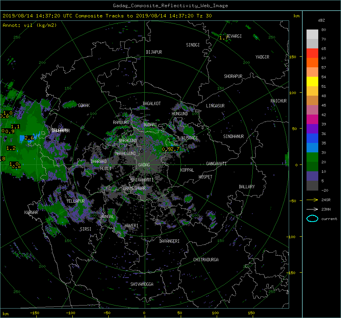341x318 pixels.
Task: Click the 100 bottom axis tick label
Action: [215, 313]
